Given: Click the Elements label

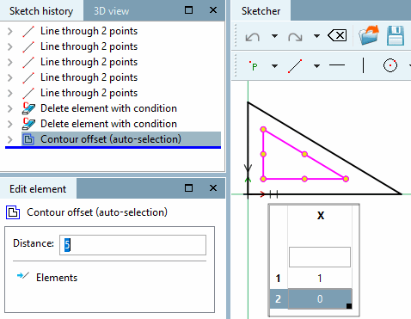Looking at the screenshot, I should pyautogui.click(x=57, y=278).
